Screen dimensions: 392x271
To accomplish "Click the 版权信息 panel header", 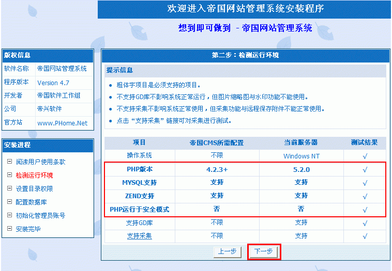I will [48, 55].
